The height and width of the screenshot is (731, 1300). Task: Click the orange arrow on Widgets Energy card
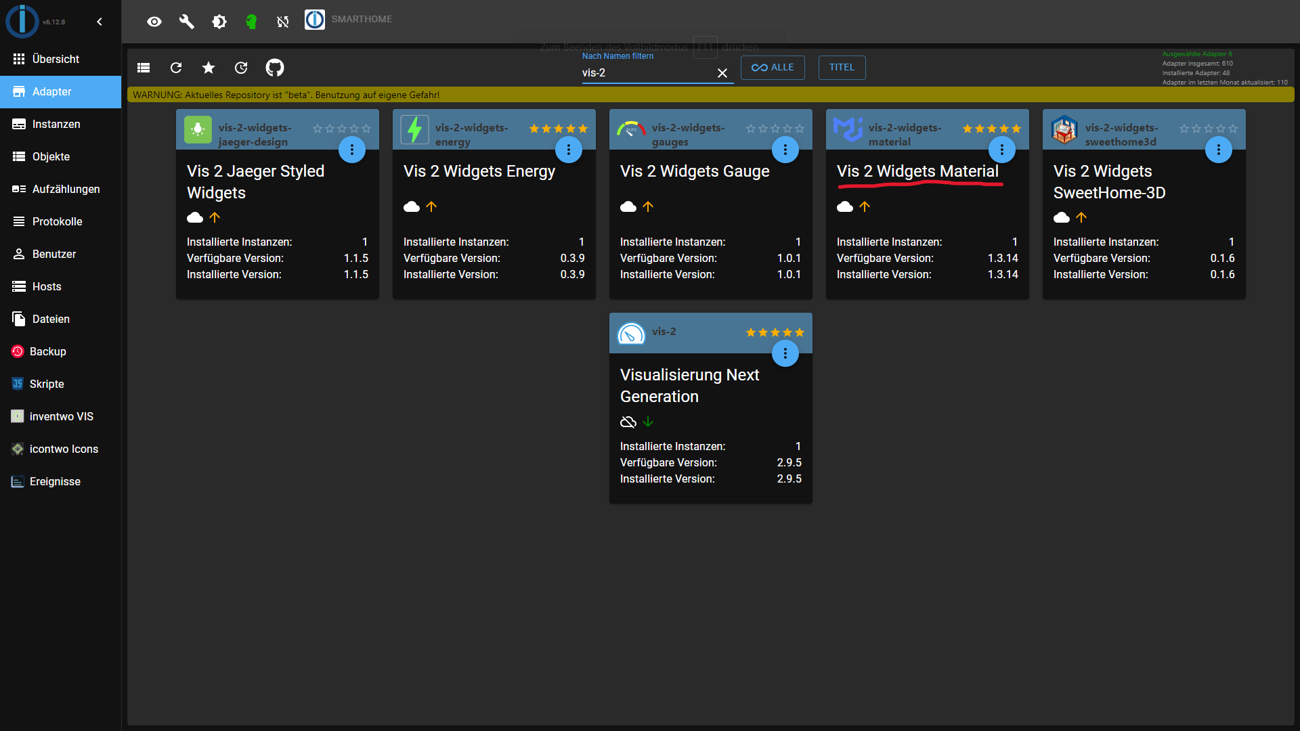[x=431, y=206]
